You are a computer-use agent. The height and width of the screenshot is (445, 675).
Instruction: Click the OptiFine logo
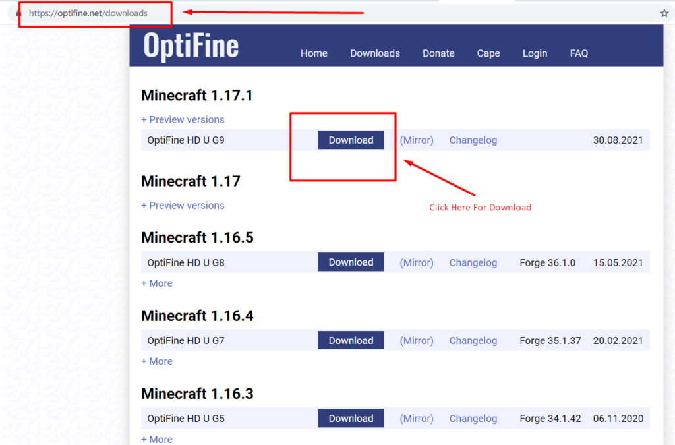click(x=191, y=45)
